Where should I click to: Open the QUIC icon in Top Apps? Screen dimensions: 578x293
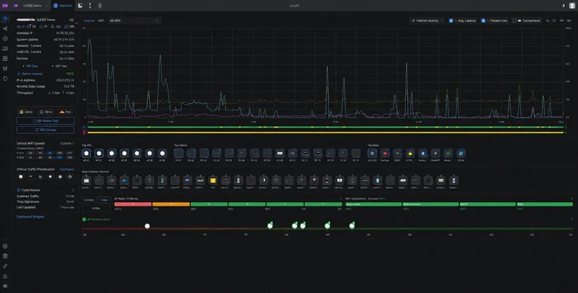[398, 154]
